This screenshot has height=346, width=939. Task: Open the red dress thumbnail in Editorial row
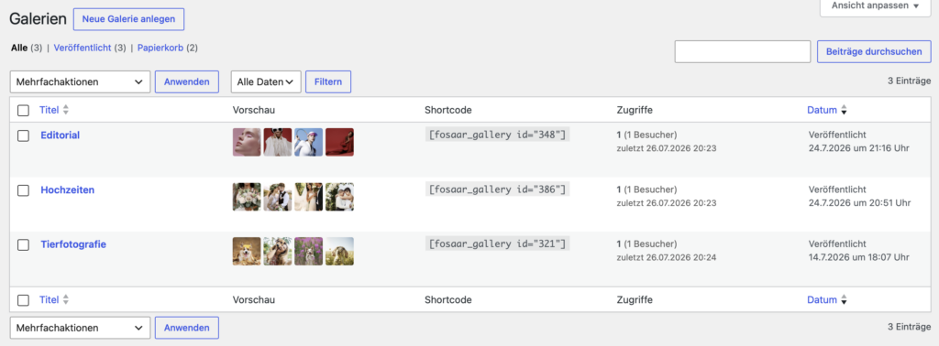tap(339, 142)
